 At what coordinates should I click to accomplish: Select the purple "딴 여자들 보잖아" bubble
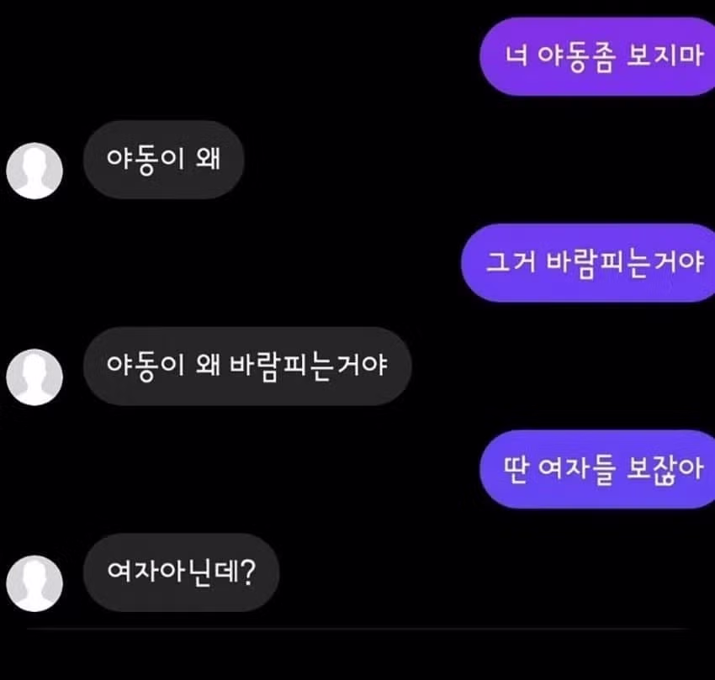pyautogui.click(x=597, y=469)
